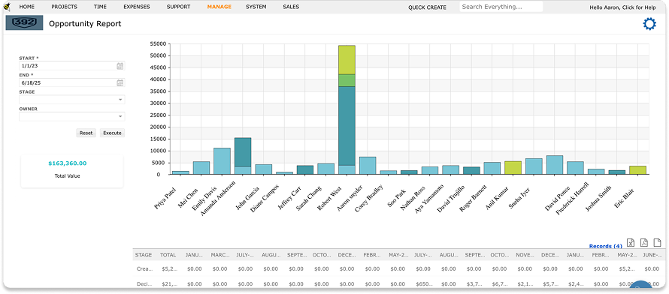Open the Time menu
This screenshot has height=294, width=669.
(100, 7)
